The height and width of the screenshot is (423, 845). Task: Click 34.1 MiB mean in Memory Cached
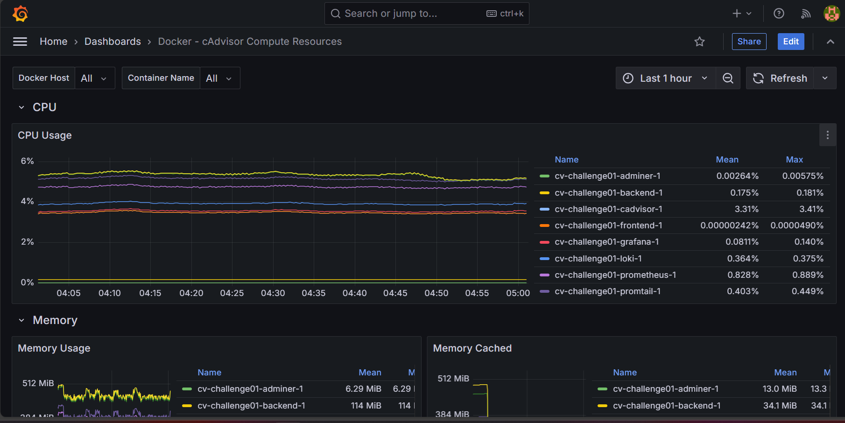point(780,406)
